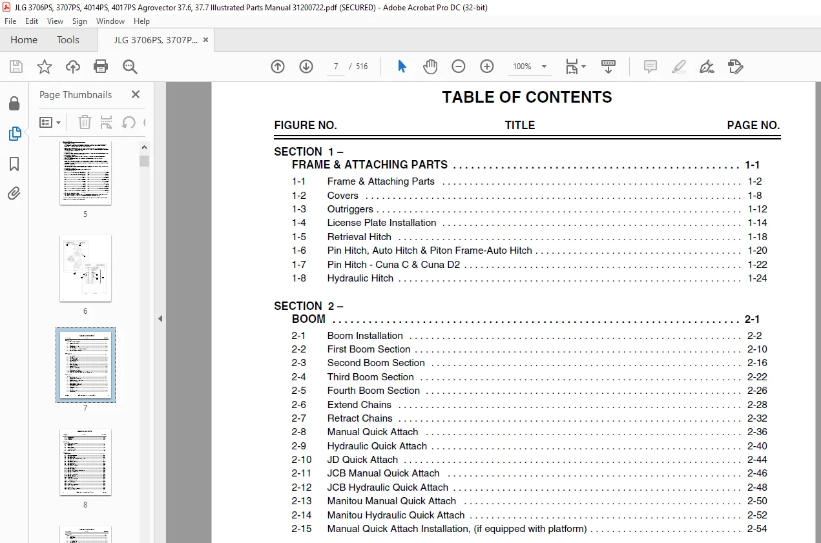Image resolution: width=821 pixels, height=543 pixels.
Task: Go to next page arrow
Action: coord(306,67)
